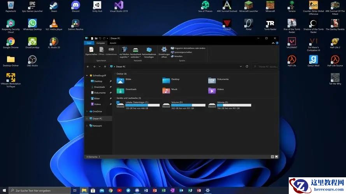This screenshot has width=346, height=194.
Task: Open Eigenschaften in the Explorer ribbon
Action: pos(91,51)
